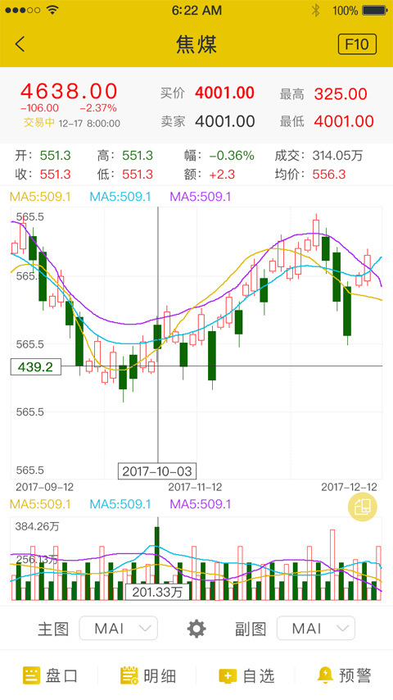Tap the back arrow icon
This screenshot has height=700, width=393.
(20, 44)
